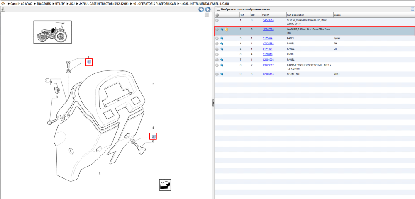The width and height of the screenshot is (415, 199).
Task: Add SPRING NUT row using its circle icon
Action: pos(217,74)
